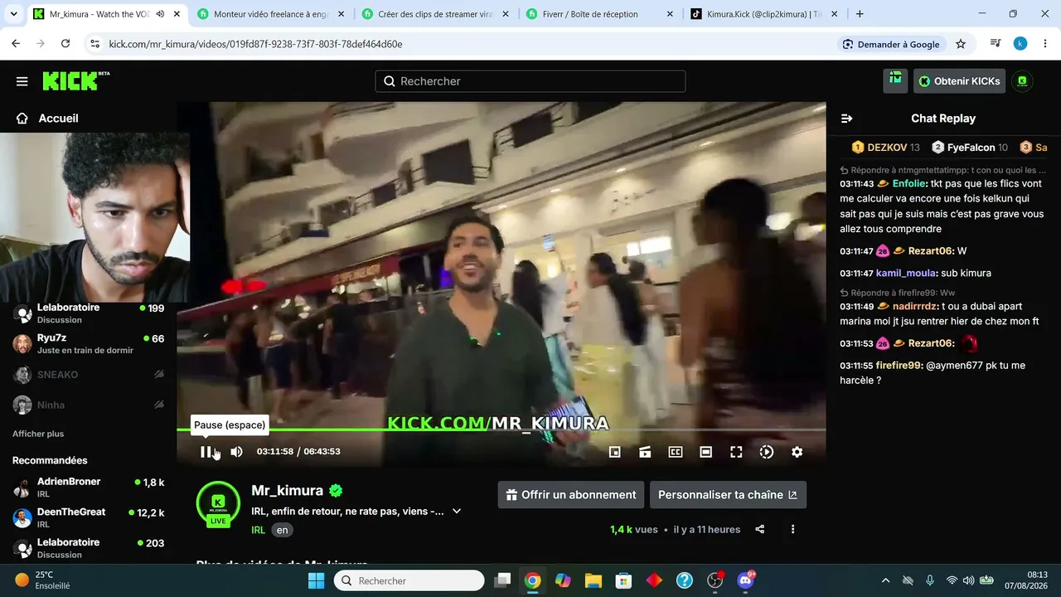Open the DeenTheGreat recommended channel
The image size is (1061, 597).
click(89, 518)
